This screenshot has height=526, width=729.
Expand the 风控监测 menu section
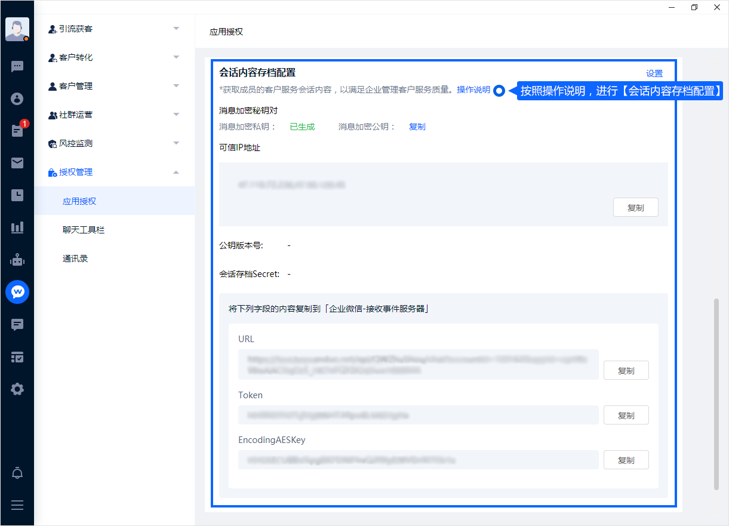114,143
